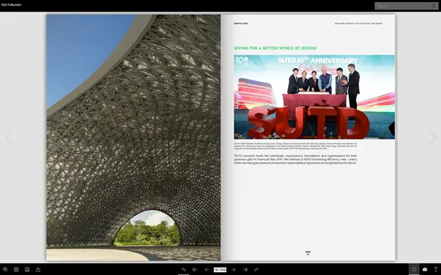Jump to the first page

pos(195,269)
